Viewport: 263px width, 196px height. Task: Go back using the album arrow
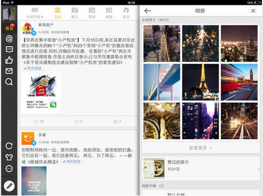click(x=147, y=11)
